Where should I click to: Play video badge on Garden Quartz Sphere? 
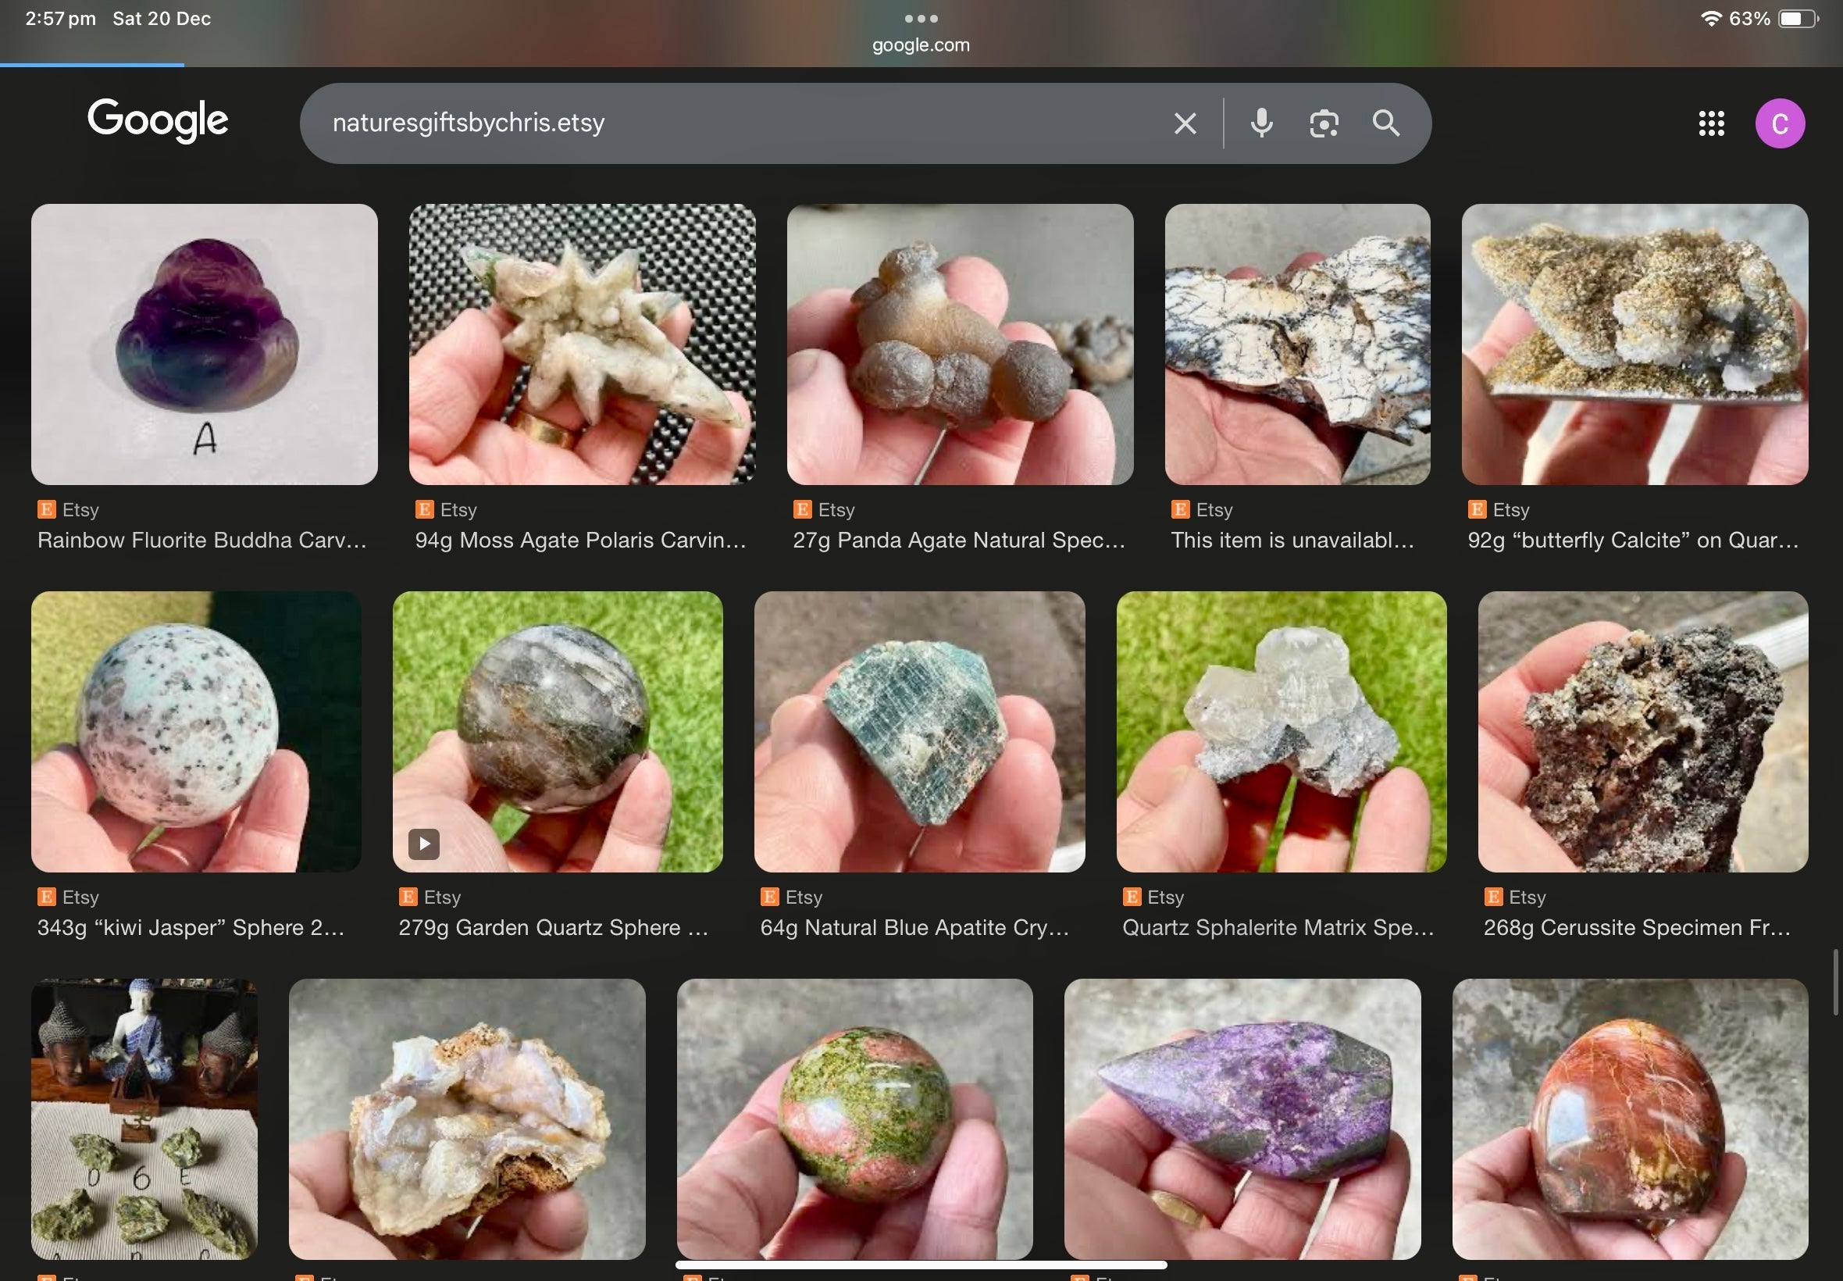pos(423,844)
